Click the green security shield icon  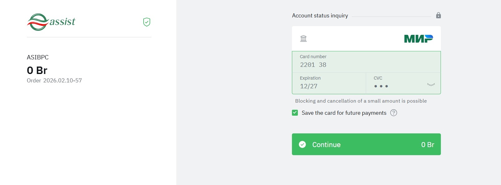click(147, 22)
